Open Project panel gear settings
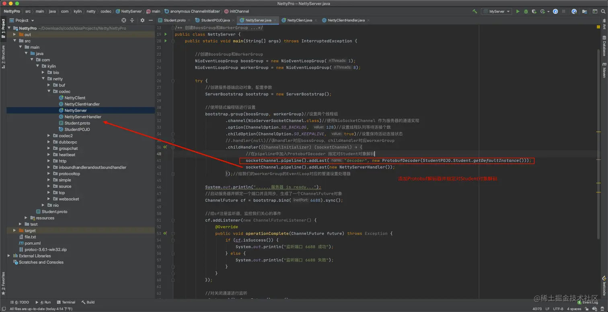608x312 pixels. (x=142, y=20)
